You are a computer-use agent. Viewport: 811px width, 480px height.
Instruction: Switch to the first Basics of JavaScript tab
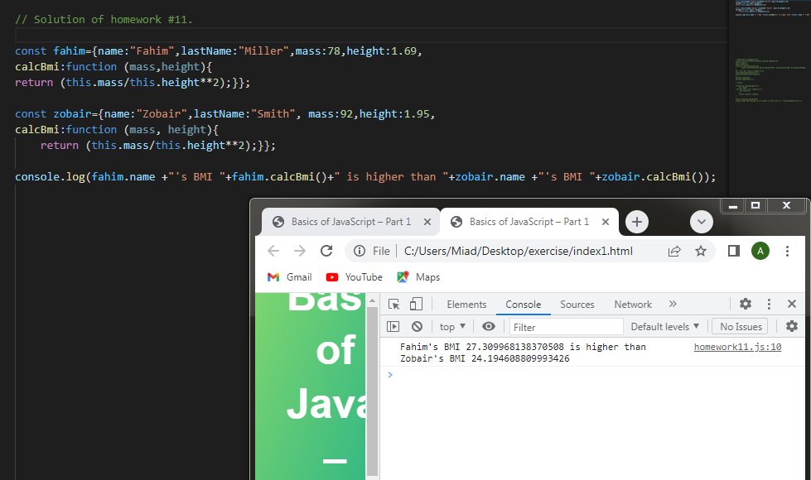tap(350, 222)
